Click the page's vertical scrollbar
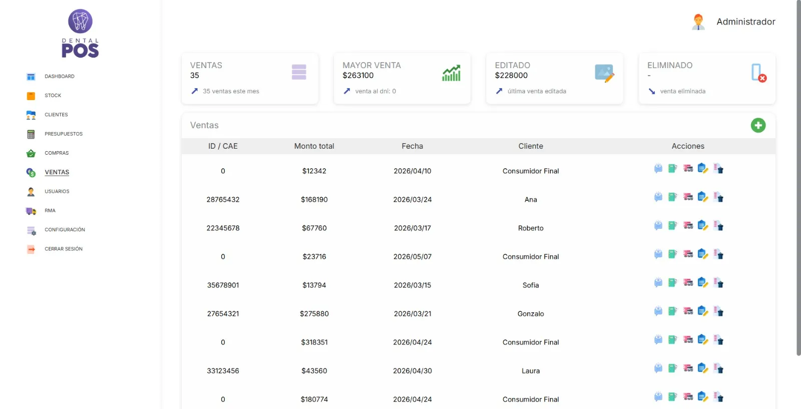The width and height of the screenshot is (801, 409). 798,178
